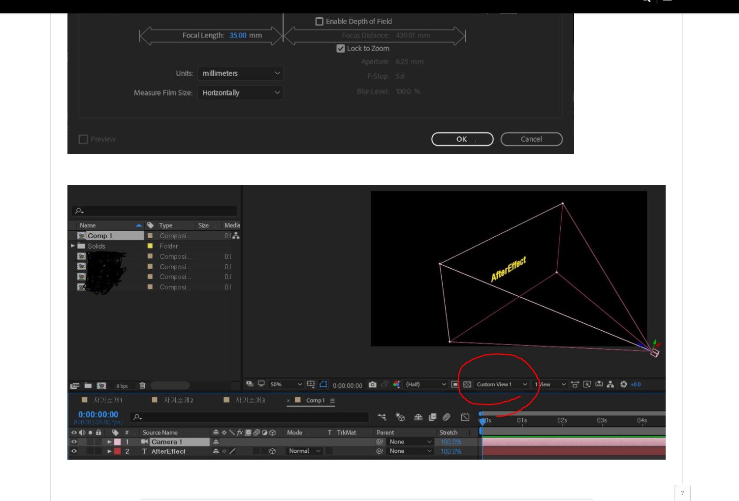Enable the Depth of Field checkbox
Screen dimensions: 739x501
tap(319, 22)
